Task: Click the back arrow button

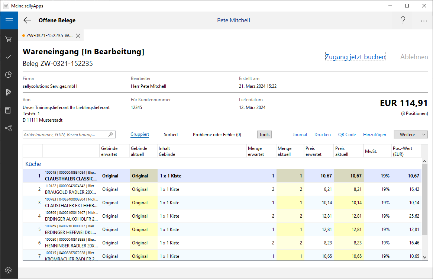Action: point(27,20)
